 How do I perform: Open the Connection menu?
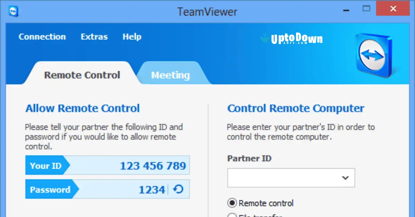(x=42, y=37)
